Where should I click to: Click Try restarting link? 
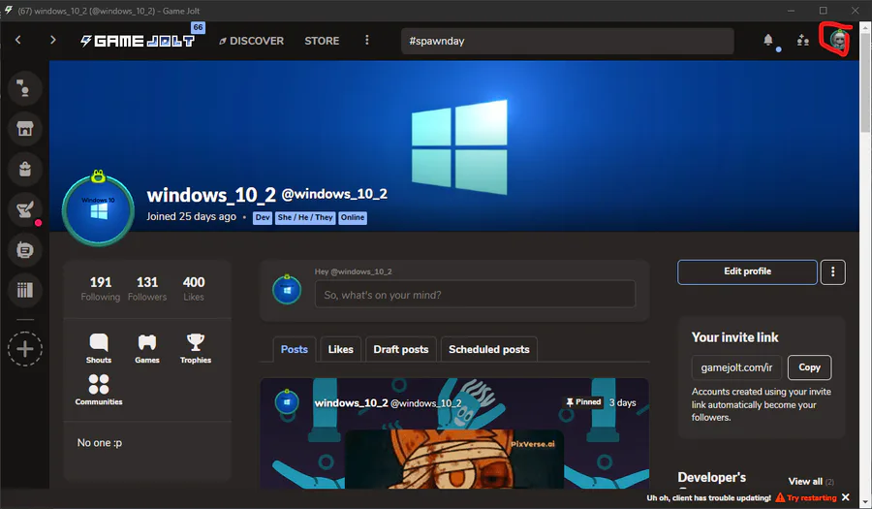[806, 497]
